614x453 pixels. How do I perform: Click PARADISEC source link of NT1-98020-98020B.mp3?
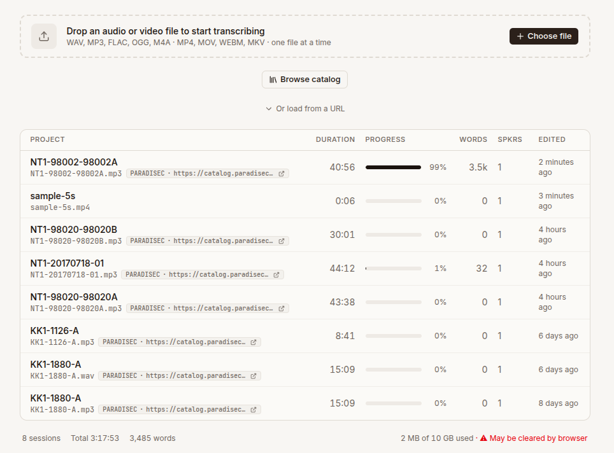coord(208,240)
